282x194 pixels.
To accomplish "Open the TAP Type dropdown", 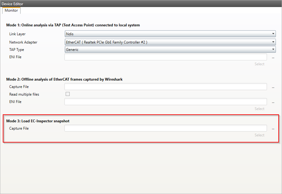I will click(x=170, y=50).
